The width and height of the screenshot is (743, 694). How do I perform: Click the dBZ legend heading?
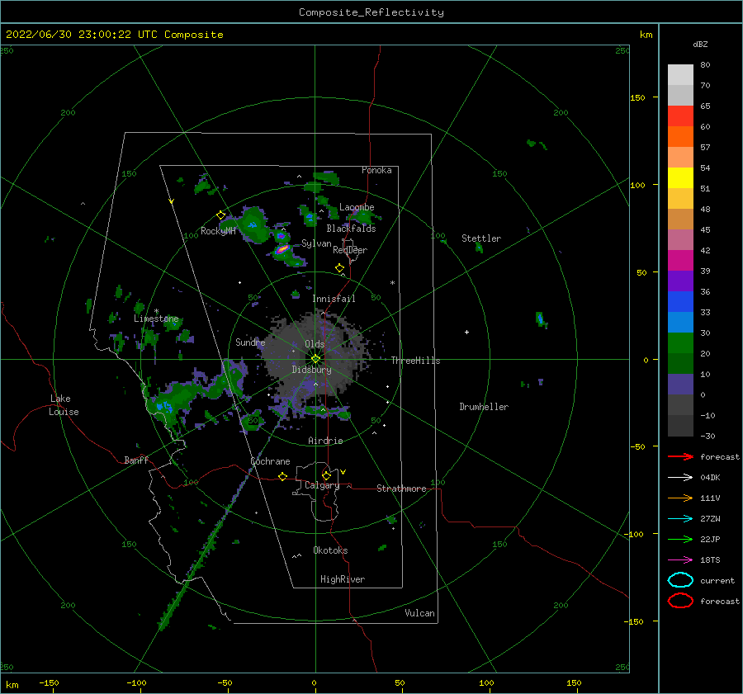pos(700,45)
